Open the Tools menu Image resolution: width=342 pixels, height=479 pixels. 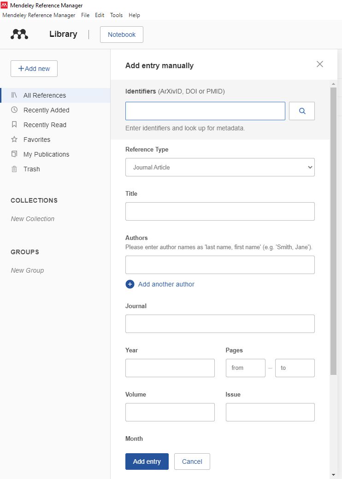click(116, 15)
